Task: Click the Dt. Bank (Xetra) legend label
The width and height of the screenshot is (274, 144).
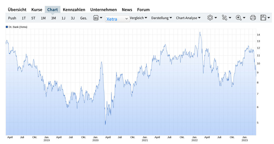Action: click(x=18, y=27)
